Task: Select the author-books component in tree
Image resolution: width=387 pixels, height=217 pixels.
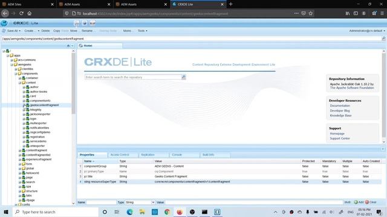Action: (x=39, y=92)
